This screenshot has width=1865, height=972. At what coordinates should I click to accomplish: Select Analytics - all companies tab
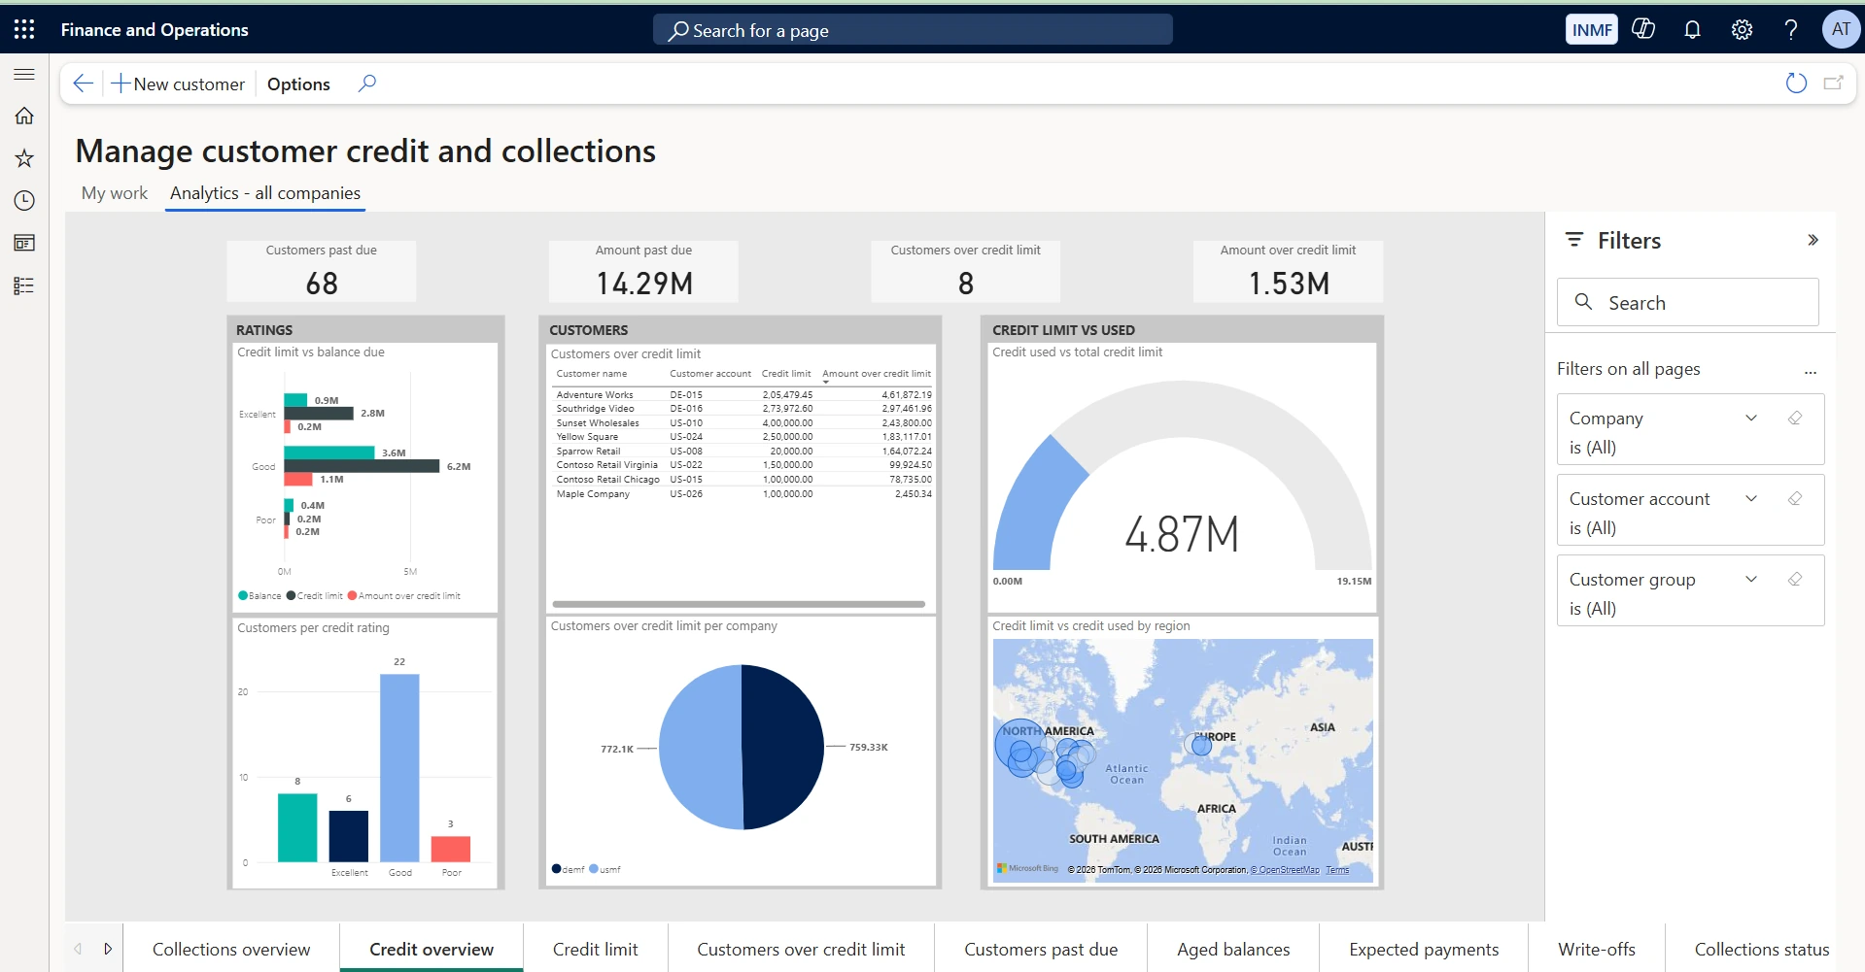(x=265, y=193)
